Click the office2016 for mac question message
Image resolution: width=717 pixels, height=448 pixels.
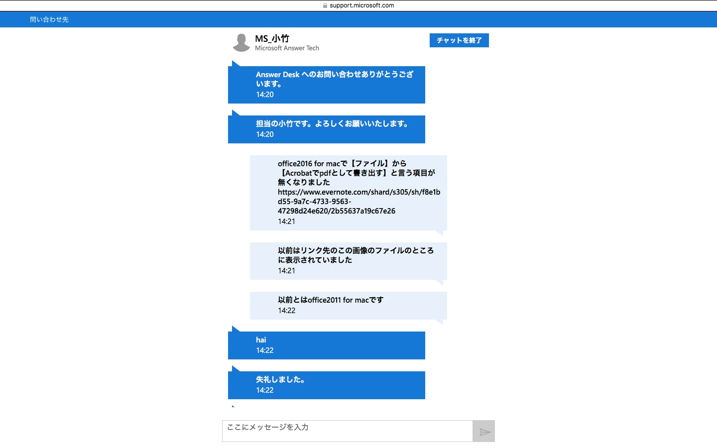coord(349,193)
